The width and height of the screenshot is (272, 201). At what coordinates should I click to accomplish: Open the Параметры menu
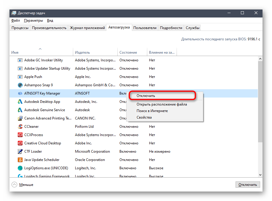click(x=33, y=20)
